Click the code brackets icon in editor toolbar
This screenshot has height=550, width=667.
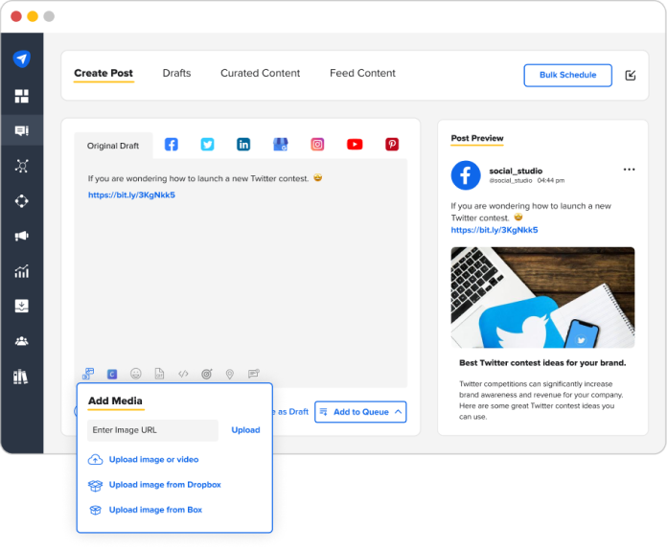click(x=183, y=374)
